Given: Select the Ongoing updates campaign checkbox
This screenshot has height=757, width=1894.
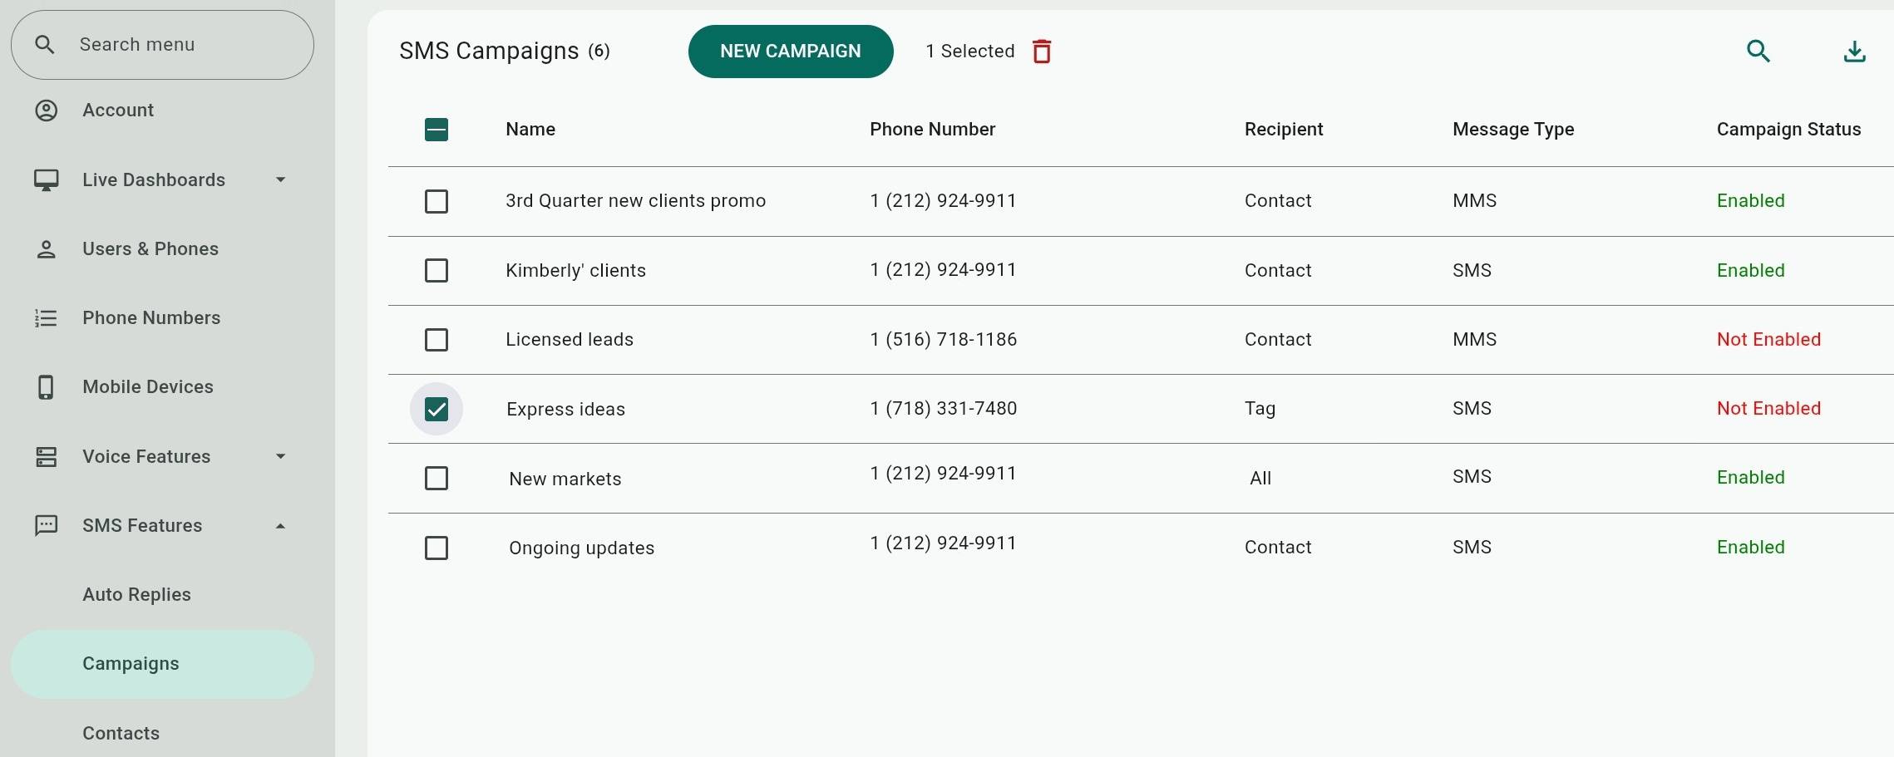Looking at the screenshot, I should pos(437,548).
